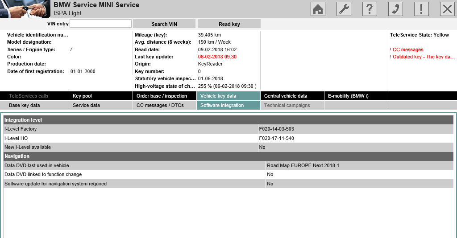Click the Navigation section header

228,156
